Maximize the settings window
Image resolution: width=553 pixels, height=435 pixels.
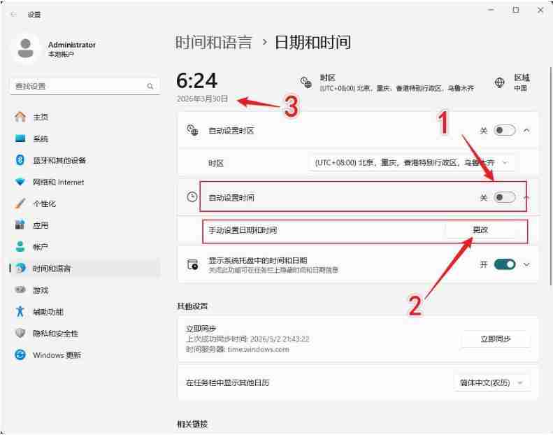click(516, 10)
